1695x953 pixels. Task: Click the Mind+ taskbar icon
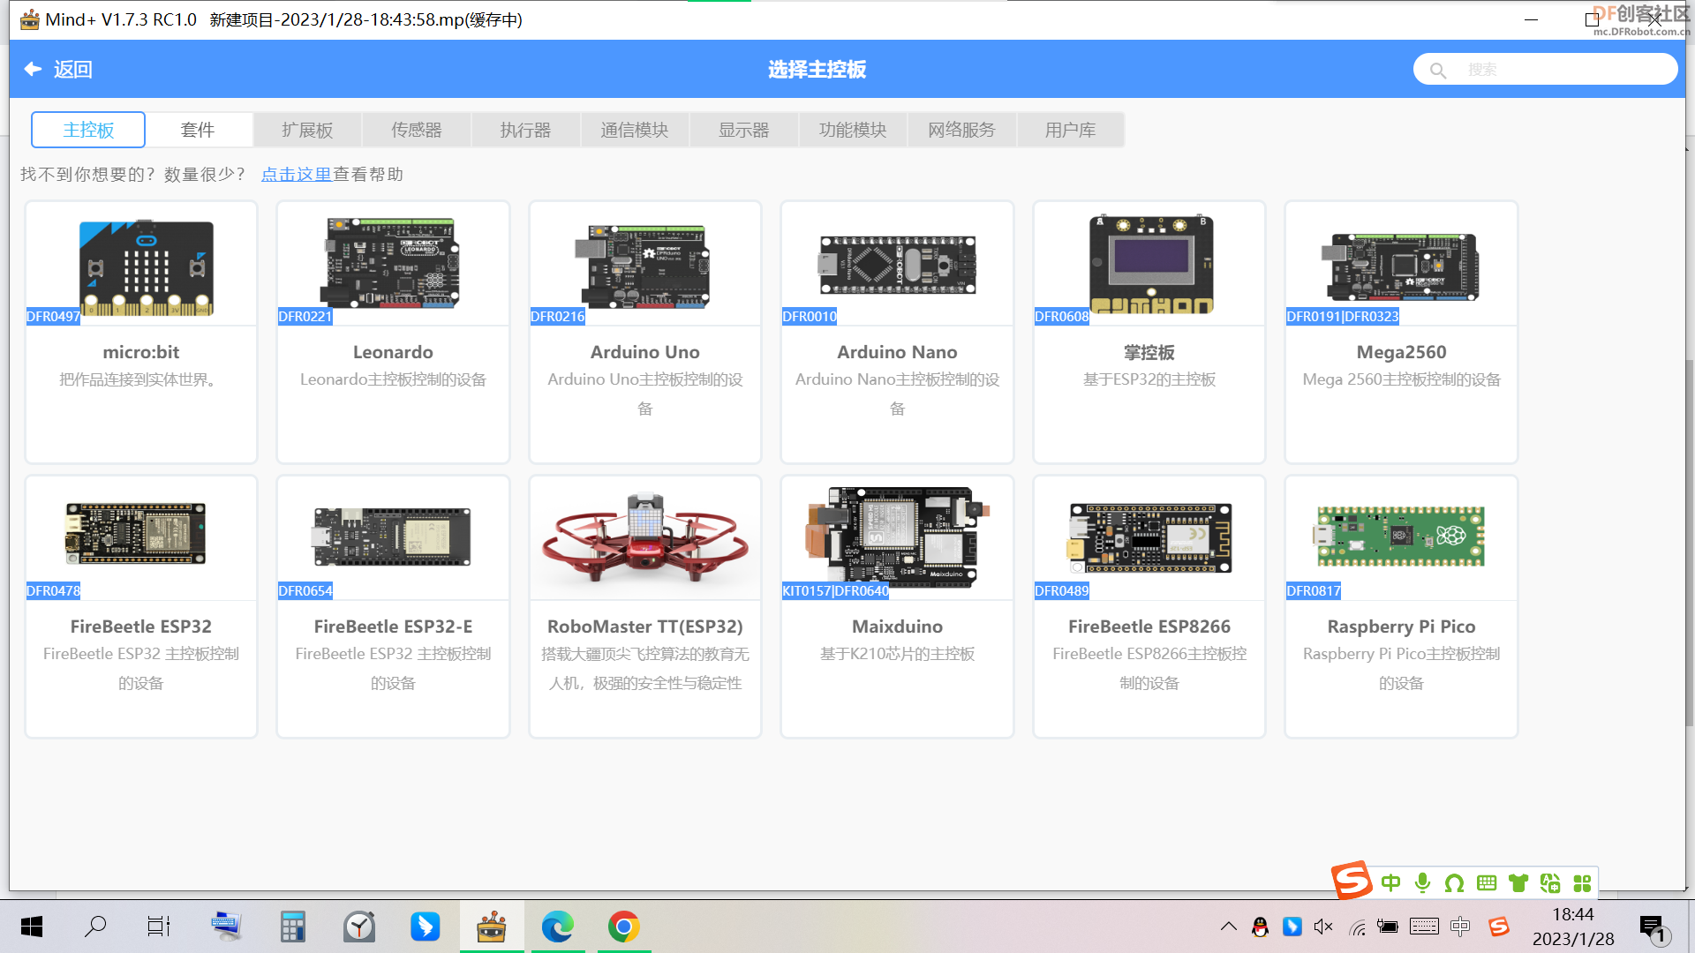[x=492, y=927]
